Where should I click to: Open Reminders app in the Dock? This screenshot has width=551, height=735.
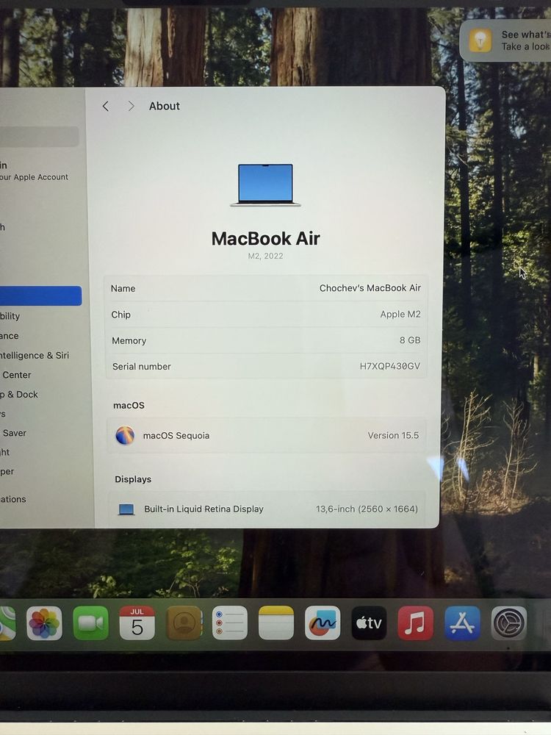point(229,623)
